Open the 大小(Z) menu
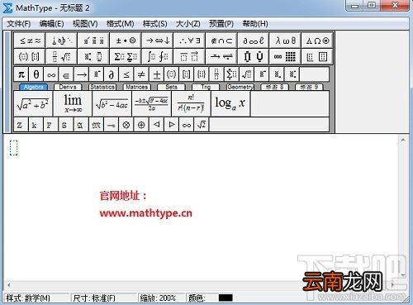The width and height of the screenshot is (413, 305). pyautogui.click(x=188, y=24)
